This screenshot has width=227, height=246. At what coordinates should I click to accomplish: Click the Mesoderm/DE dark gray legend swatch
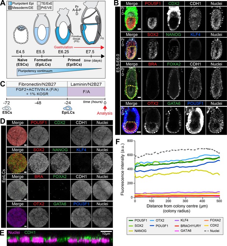10,8
